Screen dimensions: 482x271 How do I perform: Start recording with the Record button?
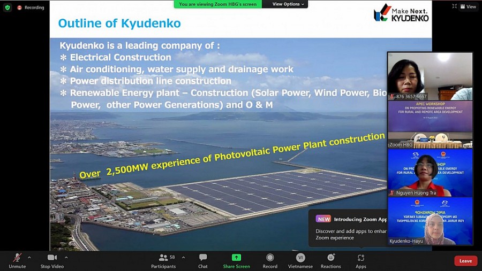[x=270, y=260]
